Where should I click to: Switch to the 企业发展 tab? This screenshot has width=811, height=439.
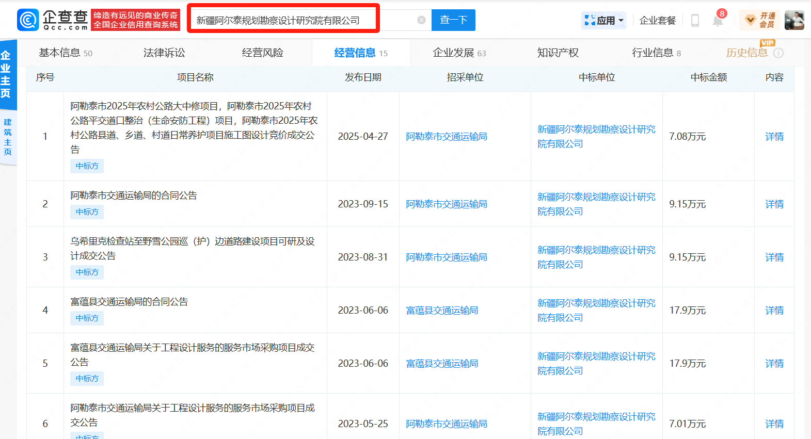tap(459, 53)
